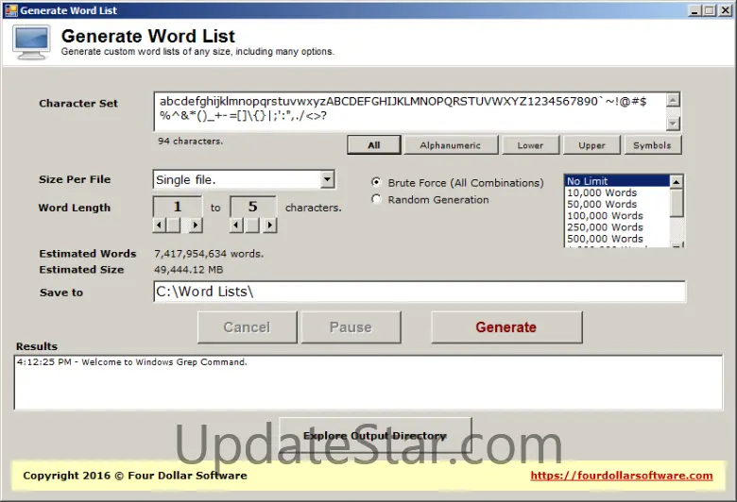737x502 pixels.
Task: Choose the Lower character set
Action: [x=530, y=145]
